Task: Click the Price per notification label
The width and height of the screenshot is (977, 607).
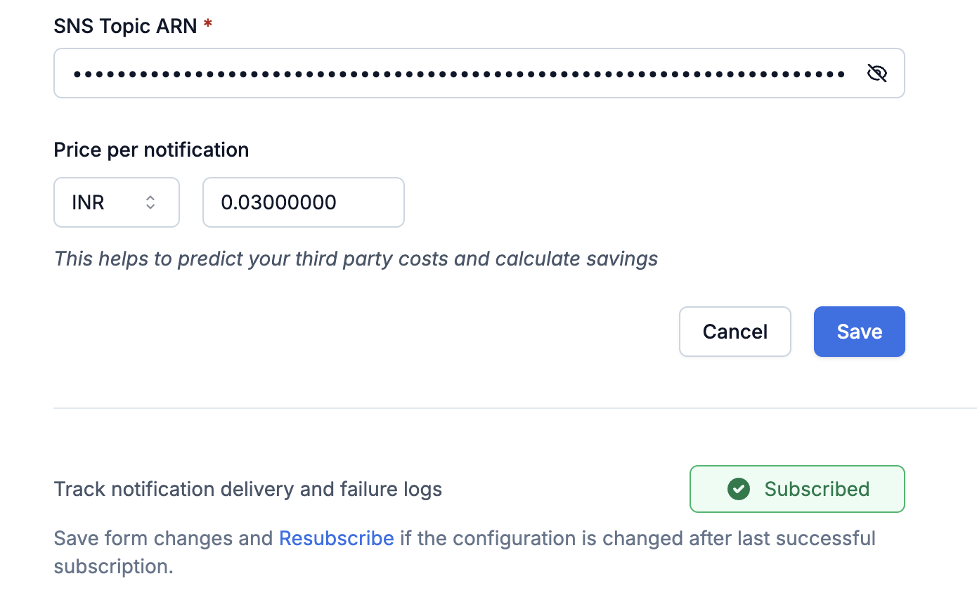Action: click(x=152, y=150)
